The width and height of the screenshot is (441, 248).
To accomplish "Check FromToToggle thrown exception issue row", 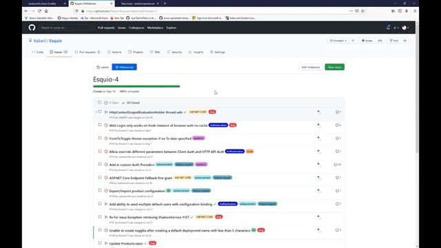I will point(99,138).
